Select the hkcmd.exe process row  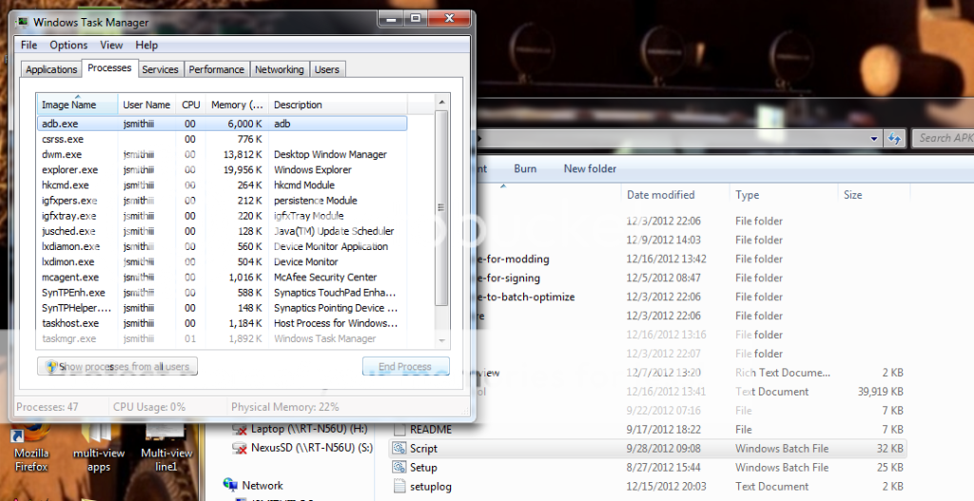(x=223, y=185)
